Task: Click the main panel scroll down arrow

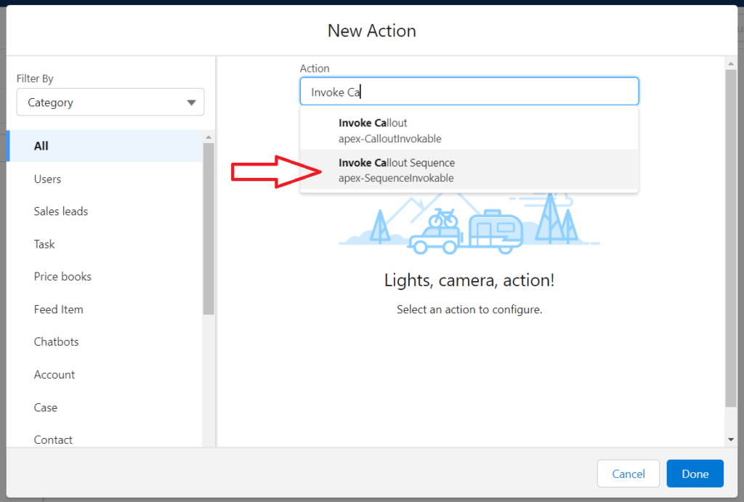Action: [x=730, y=440]
